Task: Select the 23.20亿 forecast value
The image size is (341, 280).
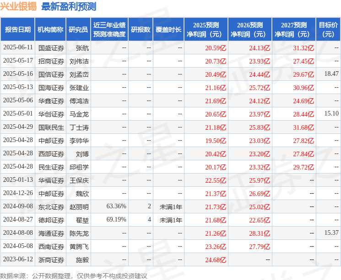Action: click(260, 154)
